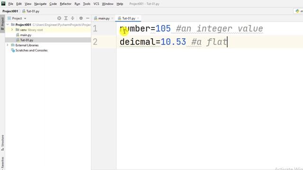Screen dimensions: 303x170
Task: Click the PyCharm application logo icon
Action: pyautogui.click(x=3, y=3)
